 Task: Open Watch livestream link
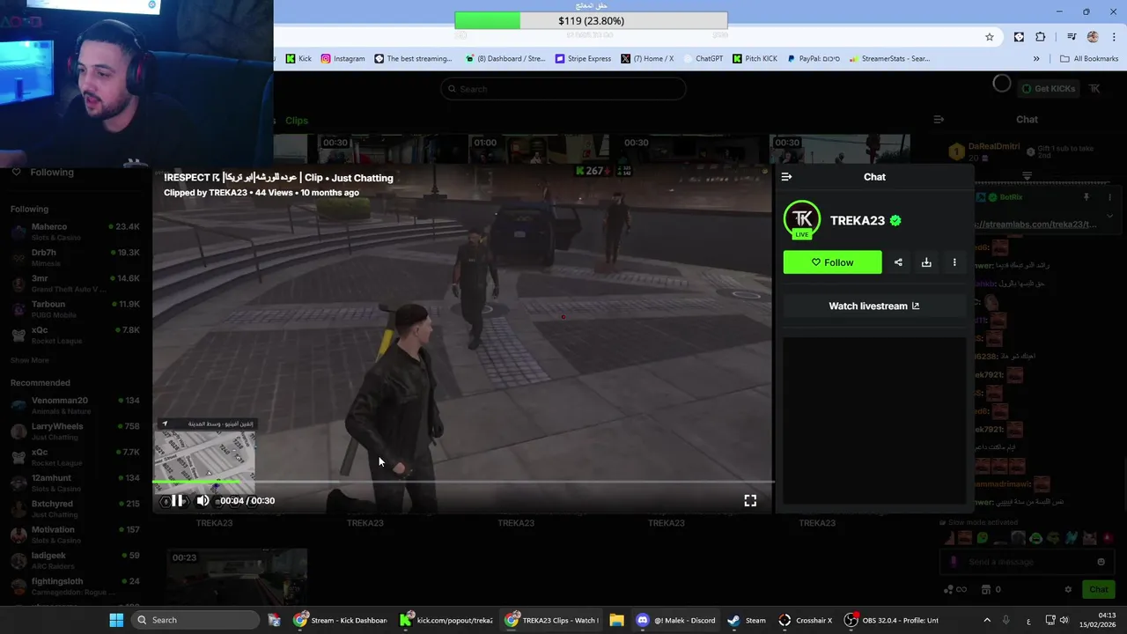(873, 306)
